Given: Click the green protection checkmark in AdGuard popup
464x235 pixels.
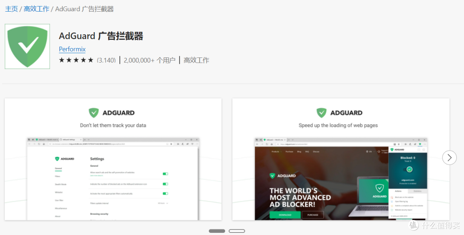Looking at the screenshot, I should pyautogui.click(x=409, y=169).
